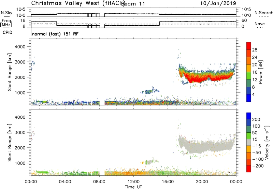Click the '04:00' time tick label

[65, 182]
